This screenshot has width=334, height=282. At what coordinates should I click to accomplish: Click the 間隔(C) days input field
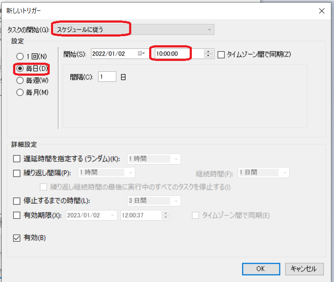107,77
